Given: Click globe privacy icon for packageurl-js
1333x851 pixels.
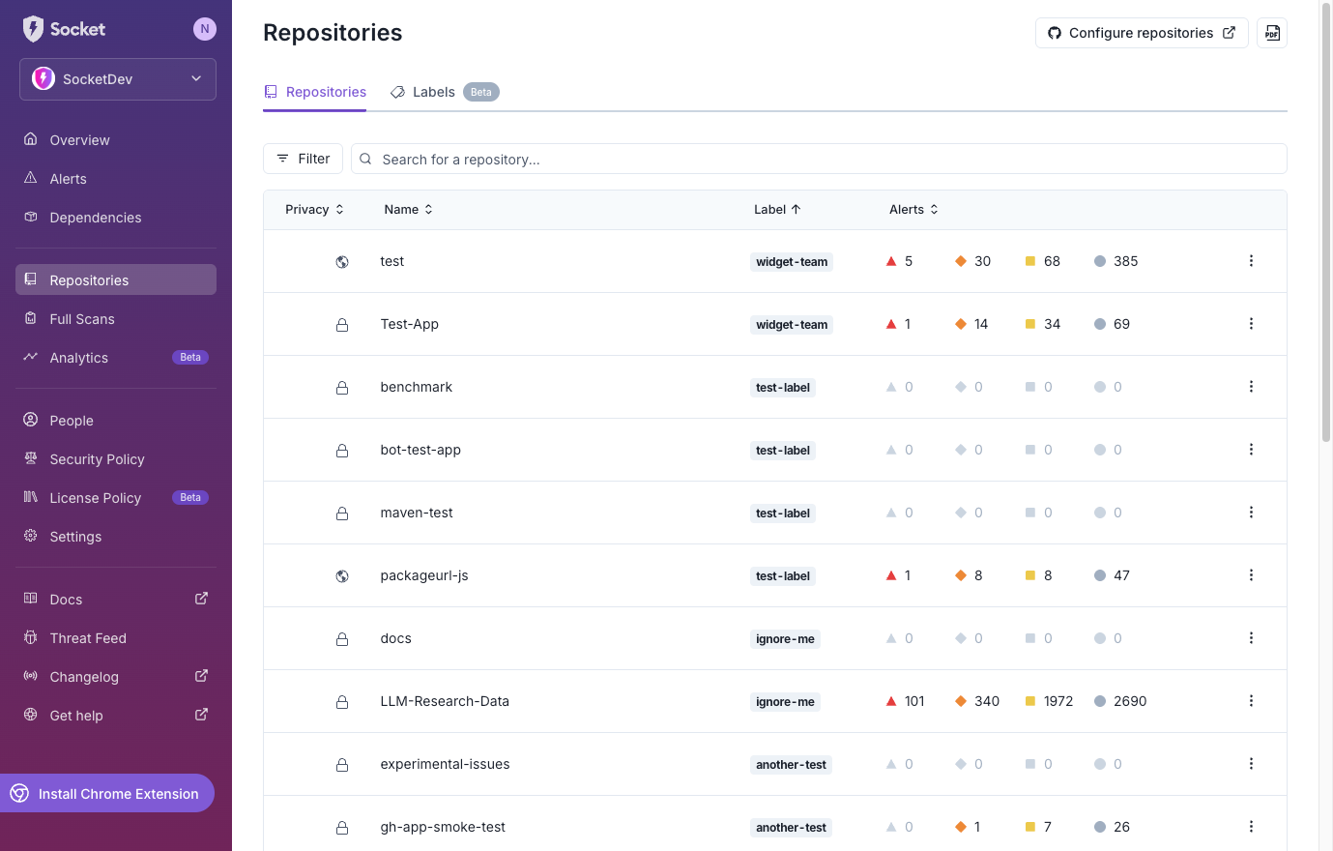Looking at the screenshot, I should coord(342,576).
